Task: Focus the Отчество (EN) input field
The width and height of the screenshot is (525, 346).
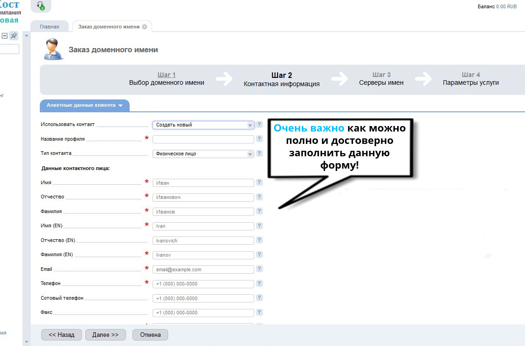Action: pos(203,241)
